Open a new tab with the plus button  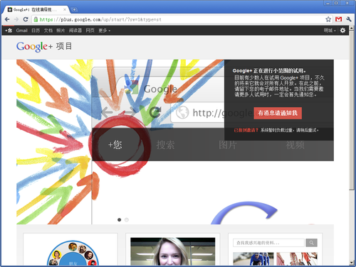(74, 10)
